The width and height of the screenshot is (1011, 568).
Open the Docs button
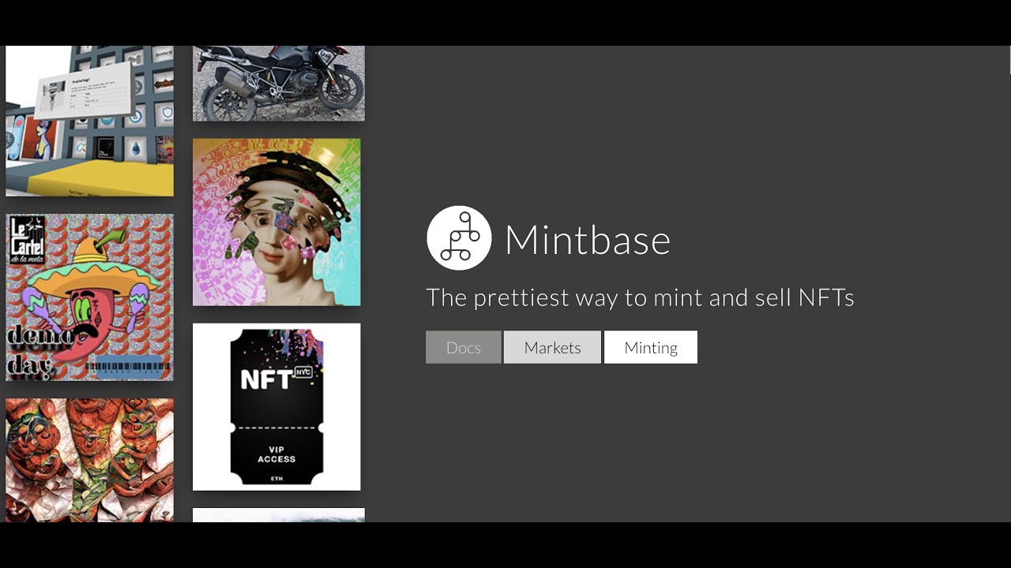click(464, 347)
